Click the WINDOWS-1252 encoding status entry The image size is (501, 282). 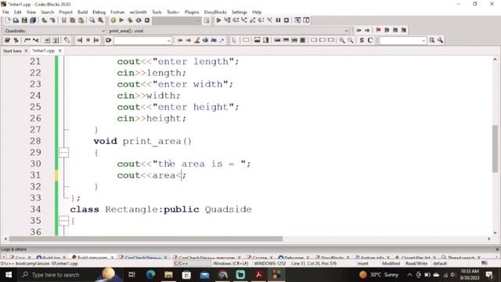[269, 263]
